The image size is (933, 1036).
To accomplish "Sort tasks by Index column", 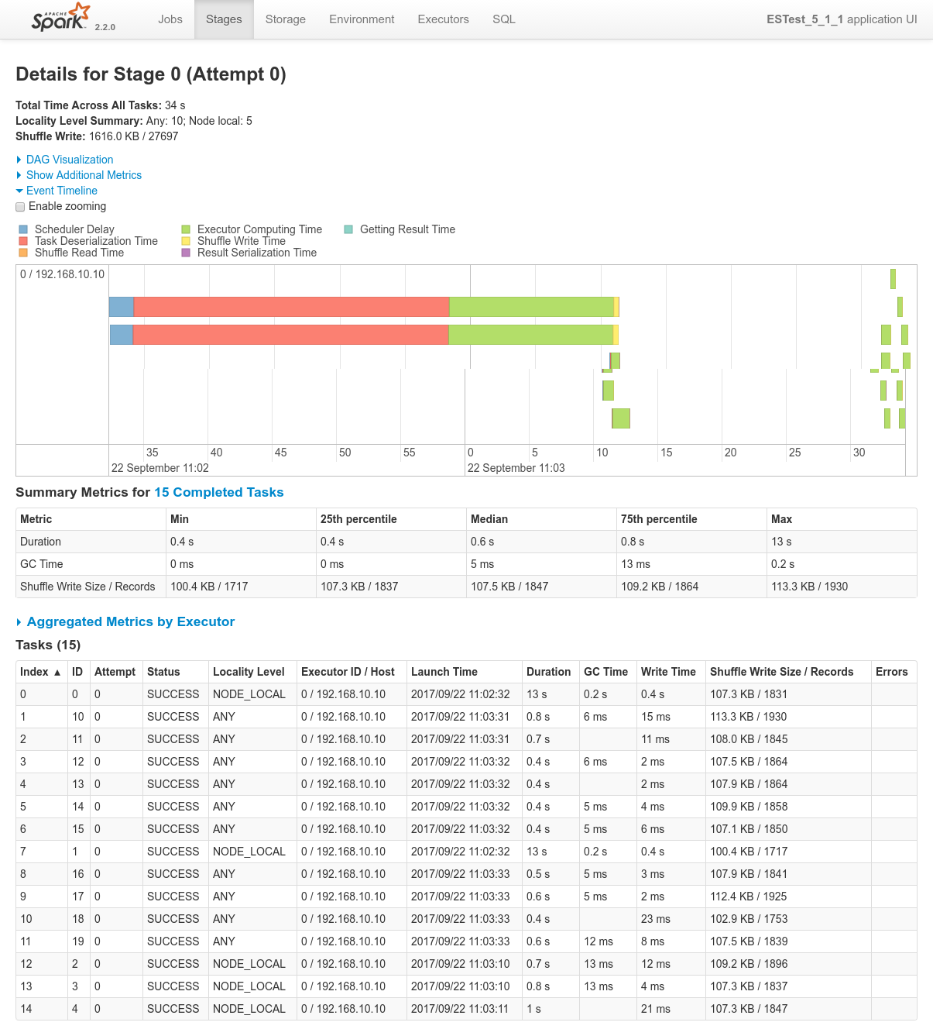I will tap(40, 672).
